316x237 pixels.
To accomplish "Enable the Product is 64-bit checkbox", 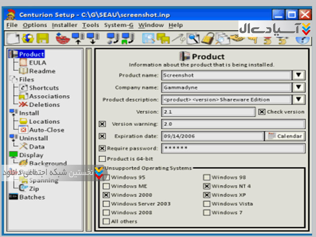I will [x=102, y=159].
